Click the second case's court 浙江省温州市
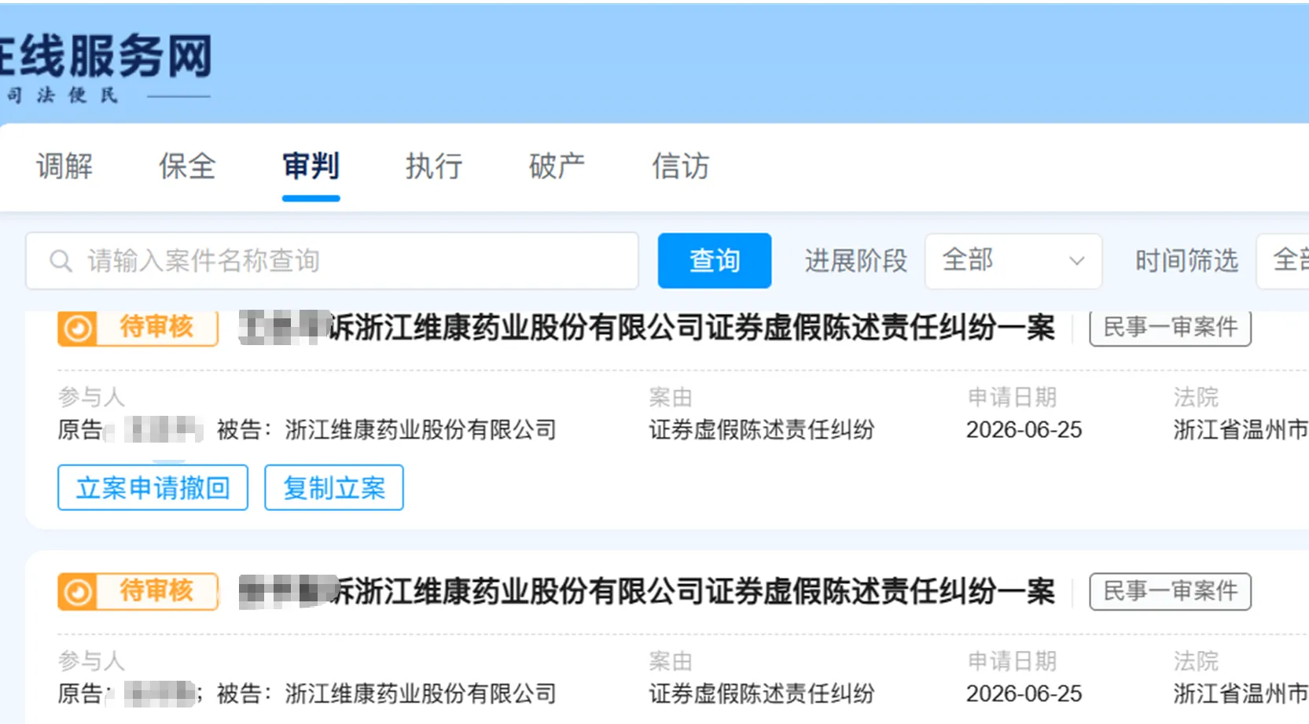Viewport: 1309px width, 724px height. point(1241,694)
